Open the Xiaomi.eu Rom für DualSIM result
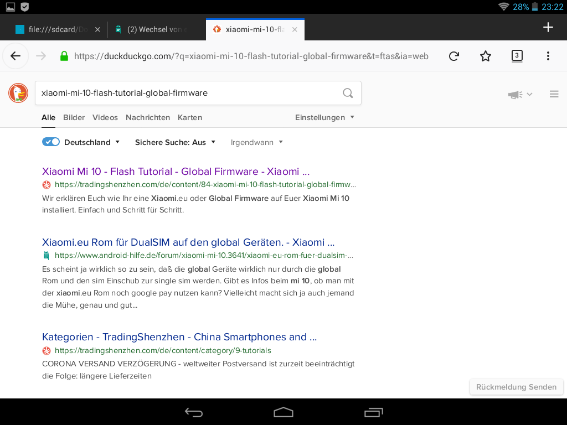This screenshot has width=567, height=425. point(188,242)
